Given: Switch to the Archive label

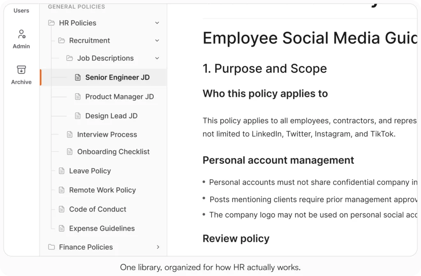Looking at the screenshot, I should (21, 82).
